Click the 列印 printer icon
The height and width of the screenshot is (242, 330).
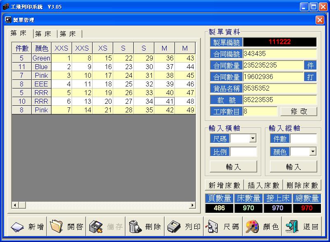coord(174,227)
